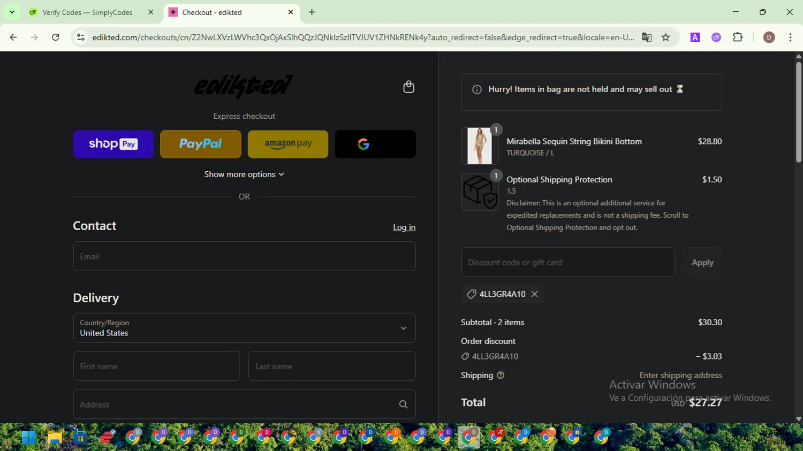Open tab search dropdown arrow

tap(12, 12)
